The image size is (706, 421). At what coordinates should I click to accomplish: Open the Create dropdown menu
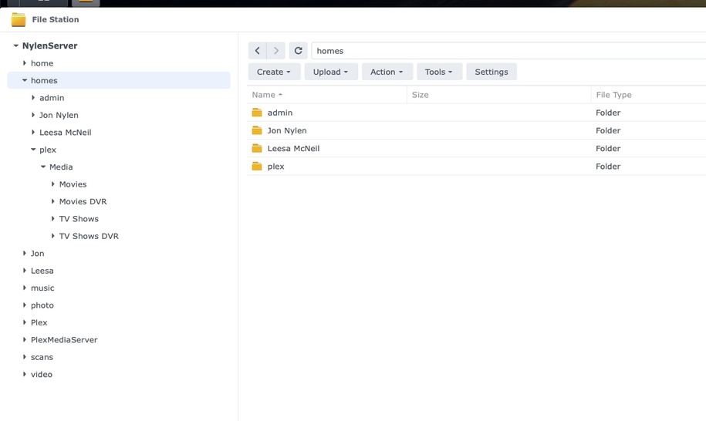click(274, 72)
